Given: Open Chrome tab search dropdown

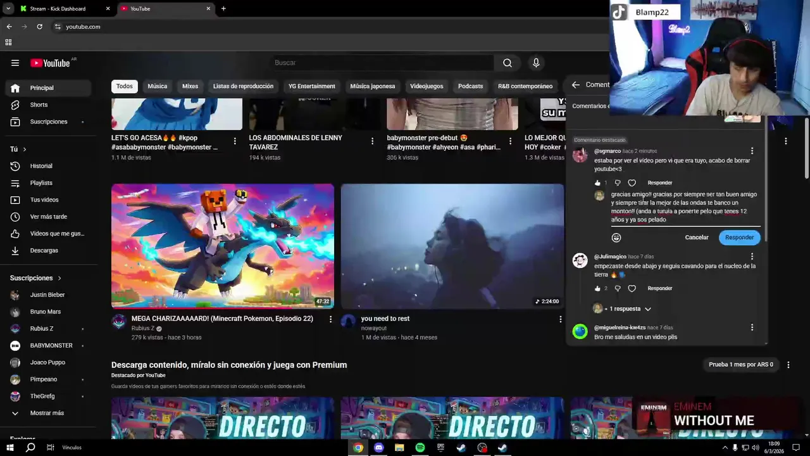Looking at the screenshot, I should pos(8,9).
